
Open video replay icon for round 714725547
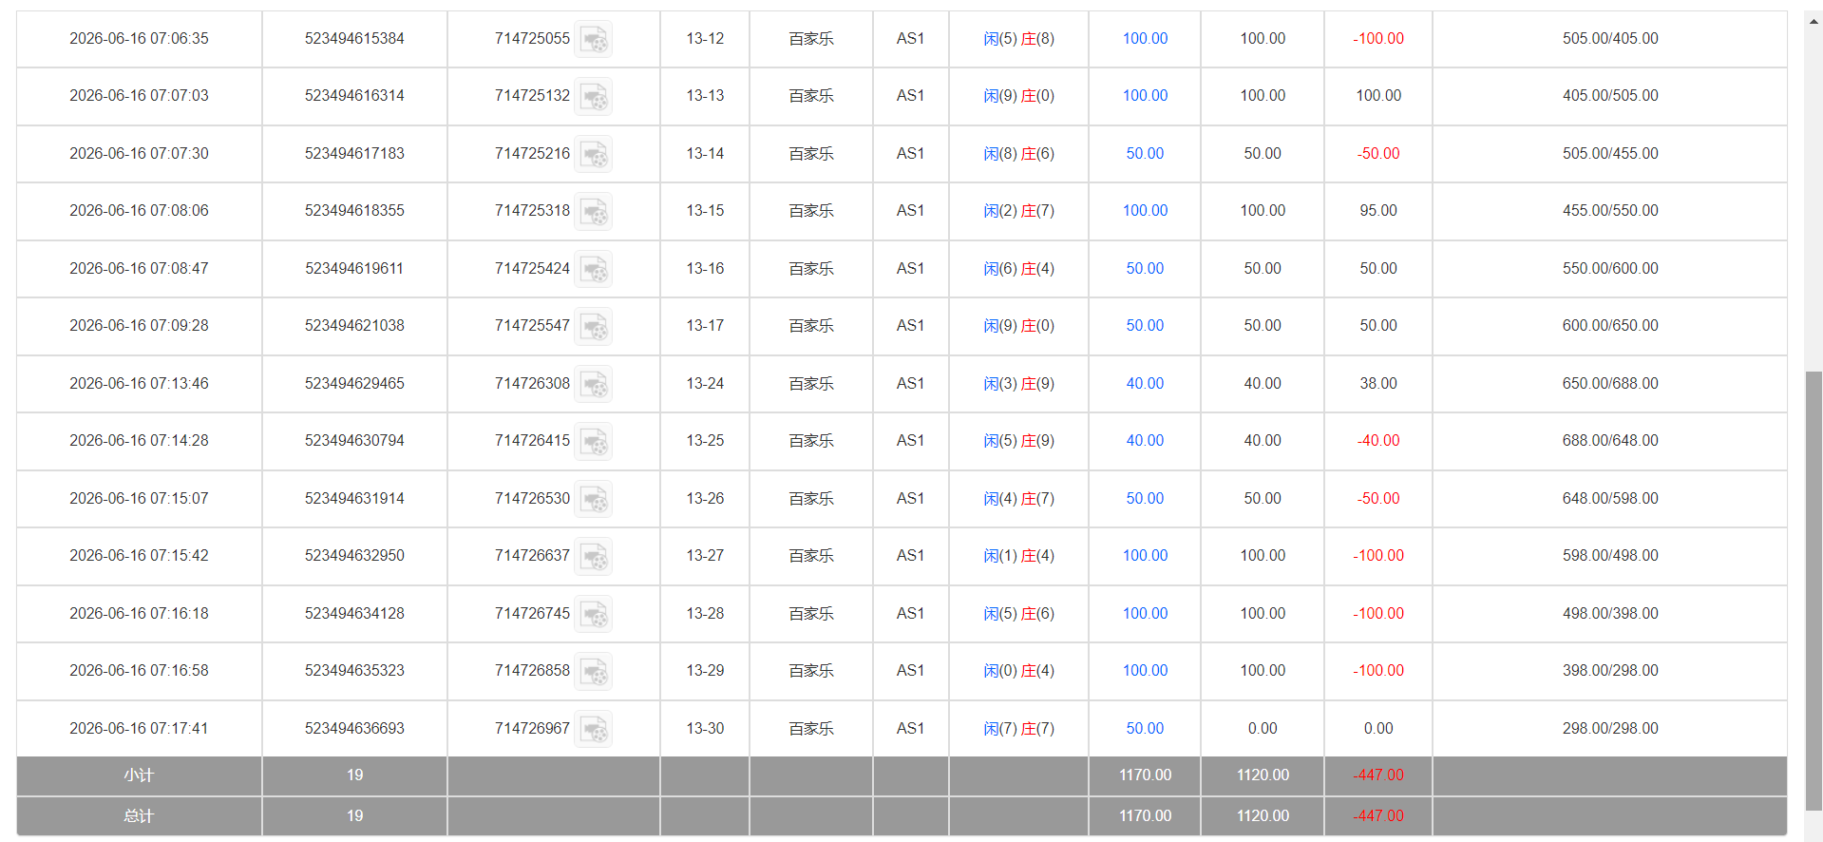[x=594, y=327]
